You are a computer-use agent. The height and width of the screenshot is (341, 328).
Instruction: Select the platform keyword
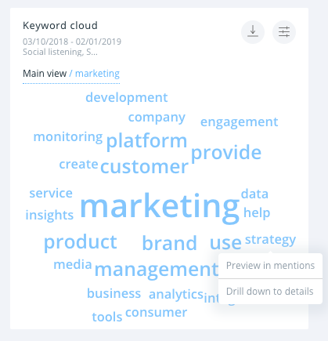146,141
